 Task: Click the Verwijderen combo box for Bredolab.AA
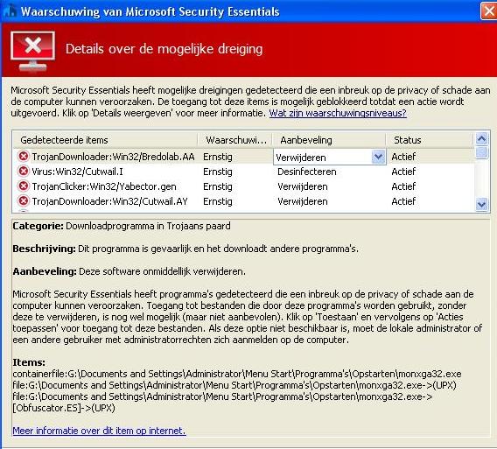(x=330, y=157)
